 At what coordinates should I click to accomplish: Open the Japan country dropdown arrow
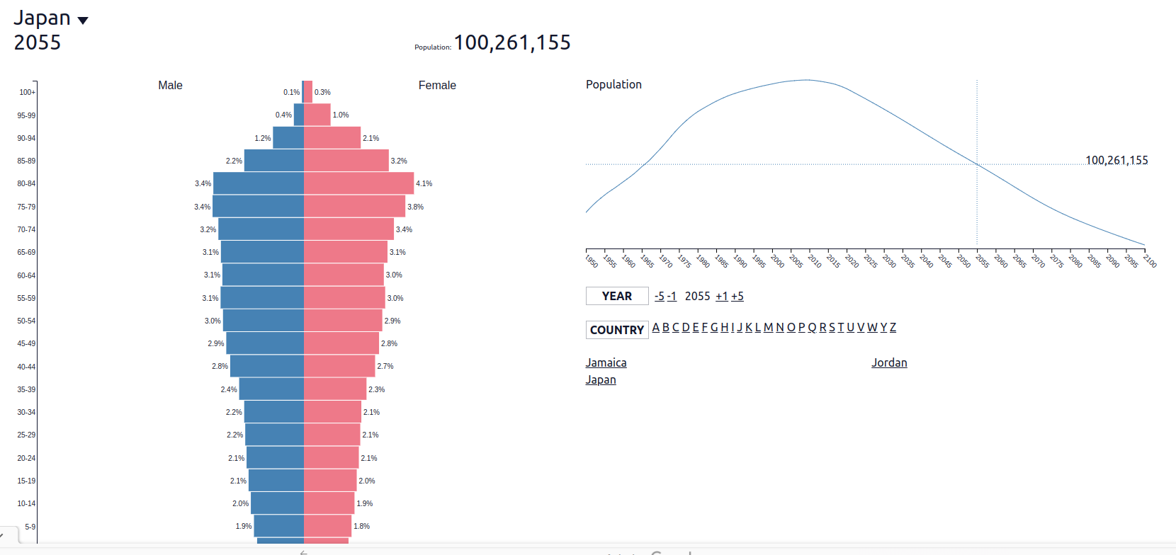[83, 21]
